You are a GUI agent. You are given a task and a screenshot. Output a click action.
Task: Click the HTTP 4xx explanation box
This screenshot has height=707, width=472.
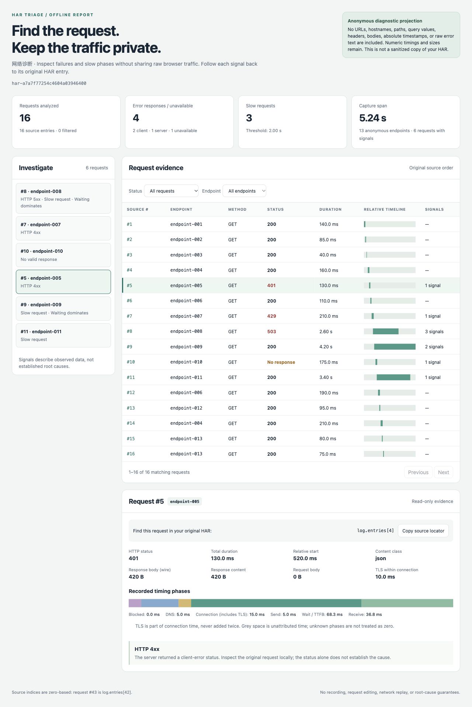click(291, 653)
